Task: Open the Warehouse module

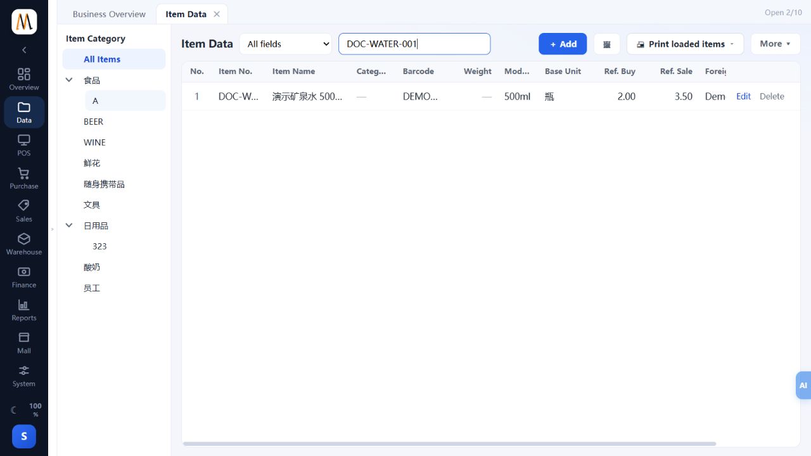Action: coord(24,244)
